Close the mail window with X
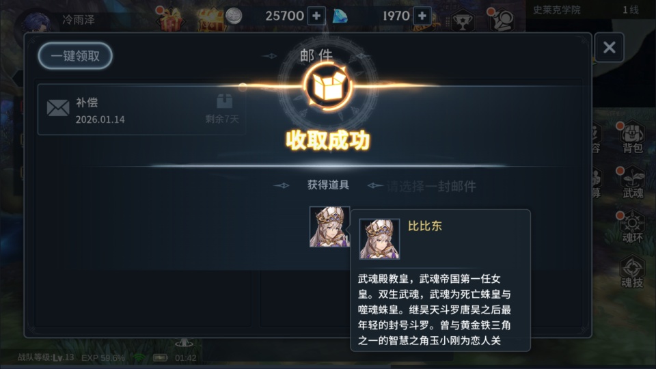The height and width of the screenshot is (369, 656). point(609,47)
